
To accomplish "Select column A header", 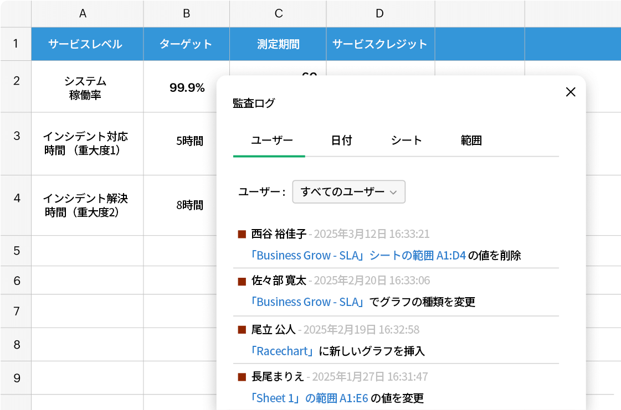I will [87, 13].
